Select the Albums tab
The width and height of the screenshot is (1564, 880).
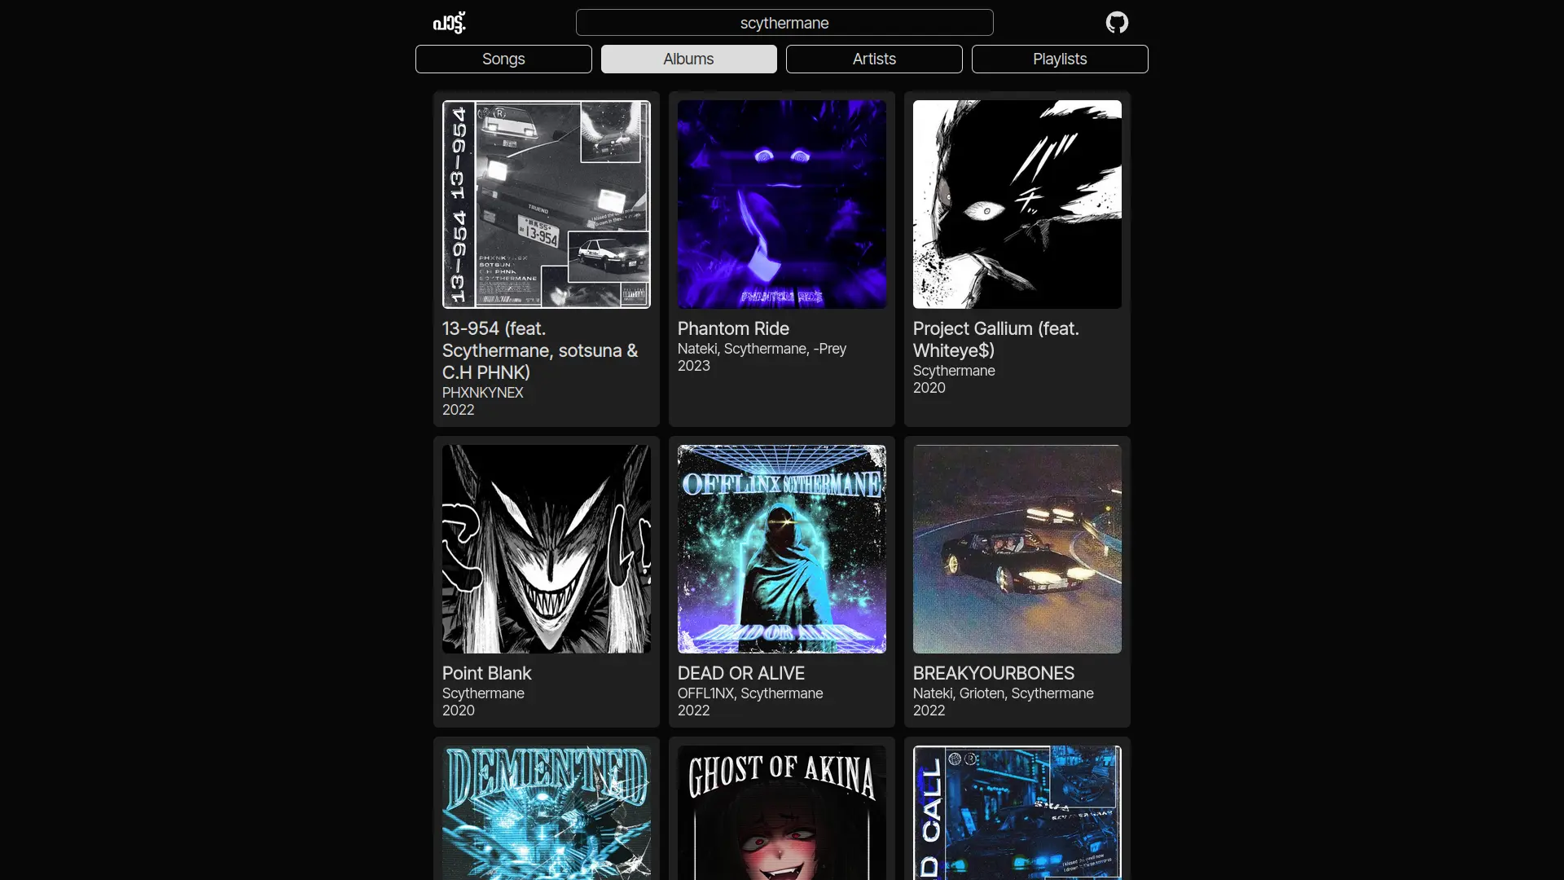pos(688,59)
